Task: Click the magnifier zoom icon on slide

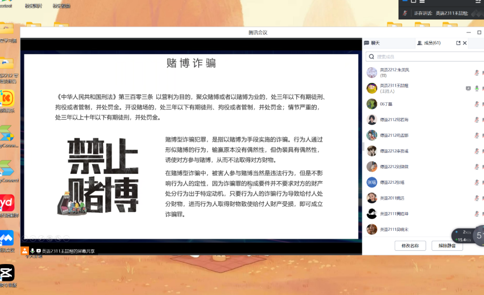Action: click(58, 239)
